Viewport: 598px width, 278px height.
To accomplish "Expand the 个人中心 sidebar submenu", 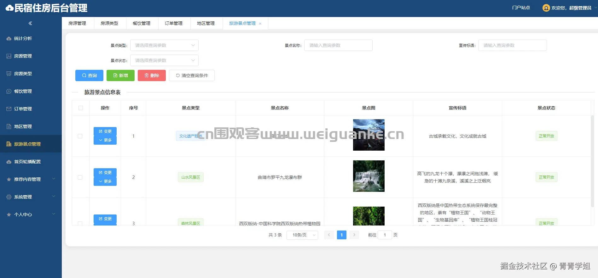I will [54, 214].
